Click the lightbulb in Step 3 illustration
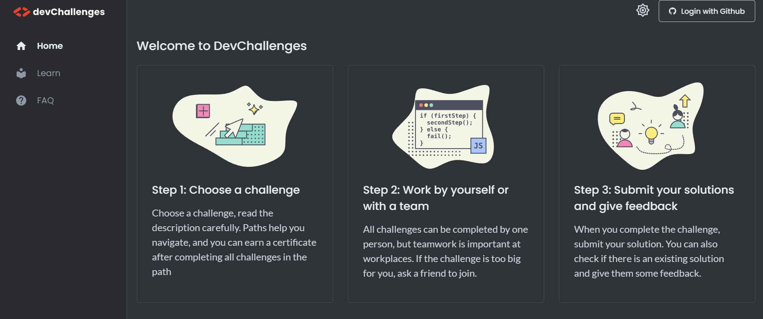 [x=651, y=135]
